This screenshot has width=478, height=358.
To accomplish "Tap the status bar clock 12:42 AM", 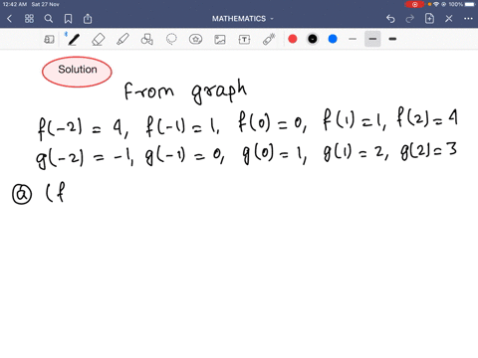I will (14, 4).
